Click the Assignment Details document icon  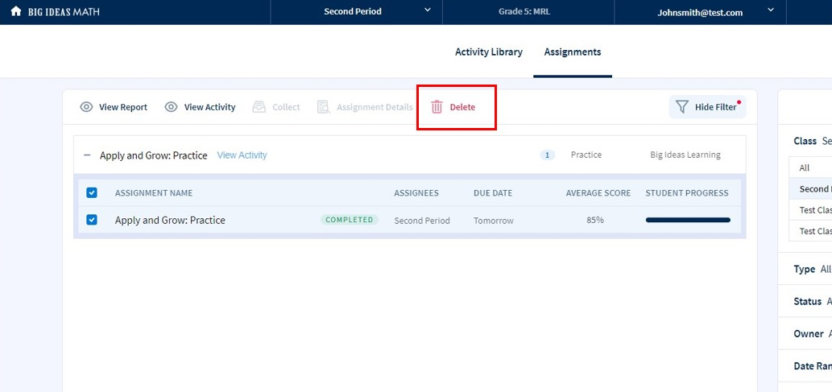point(324,107)
